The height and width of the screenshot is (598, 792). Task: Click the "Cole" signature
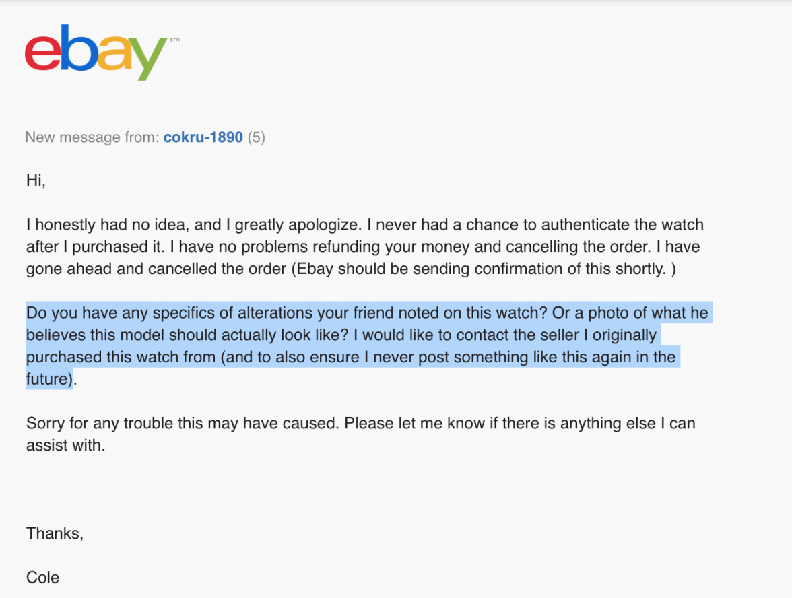coord(42,577)
